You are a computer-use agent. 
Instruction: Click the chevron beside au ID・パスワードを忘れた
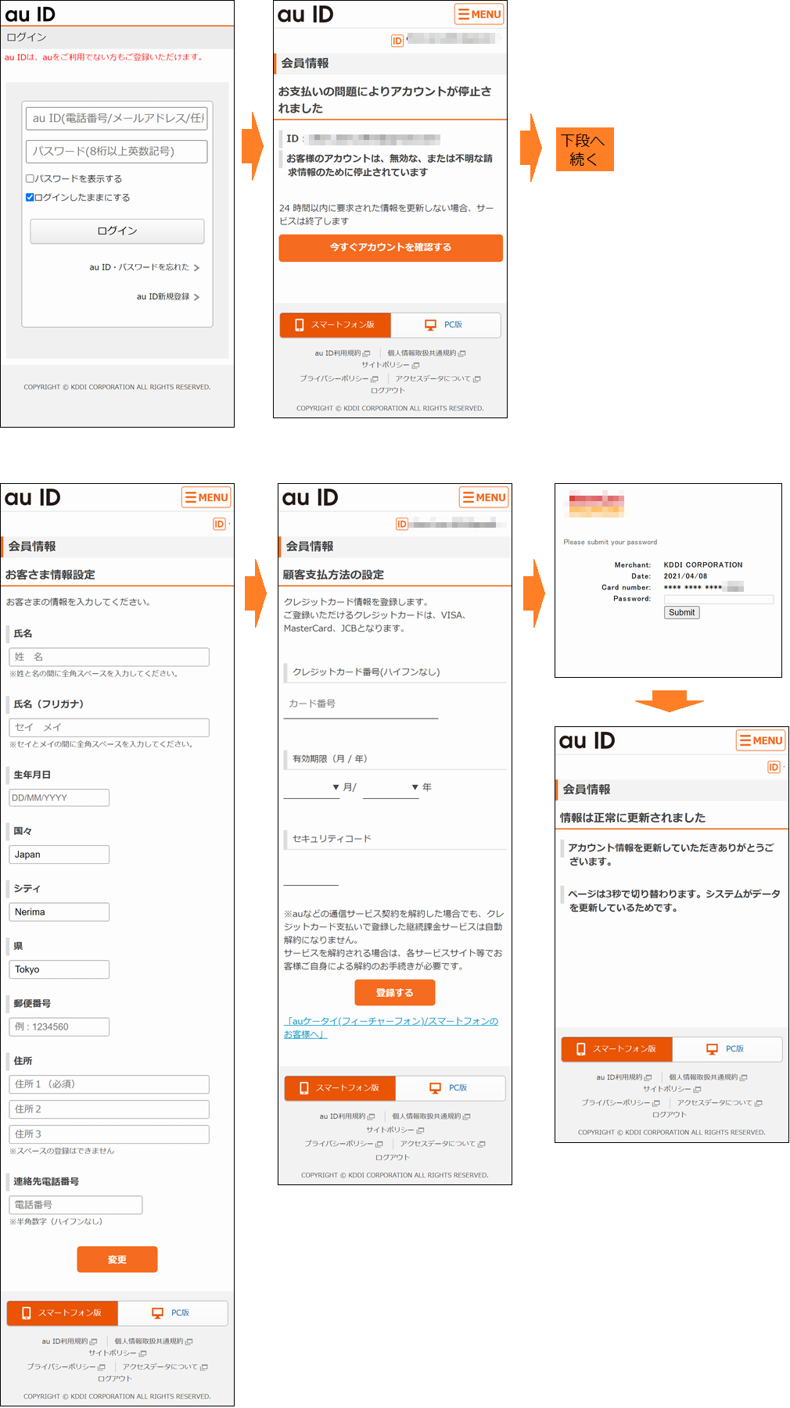(x=196, y=268)
